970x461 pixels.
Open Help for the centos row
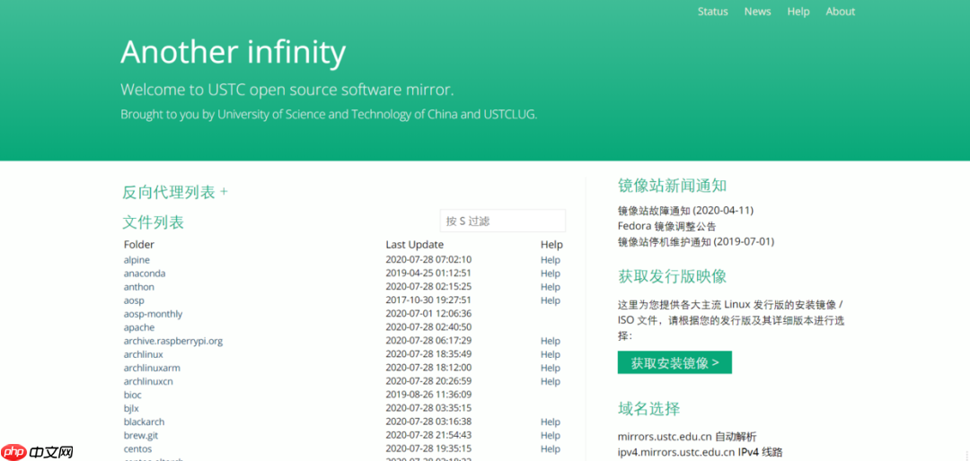click(x=550, y=448)
